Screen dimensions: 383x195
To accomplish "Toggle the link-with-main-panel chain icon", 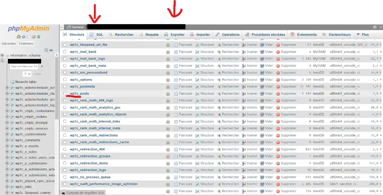I will pyautogui.click(x=51, y=50).
